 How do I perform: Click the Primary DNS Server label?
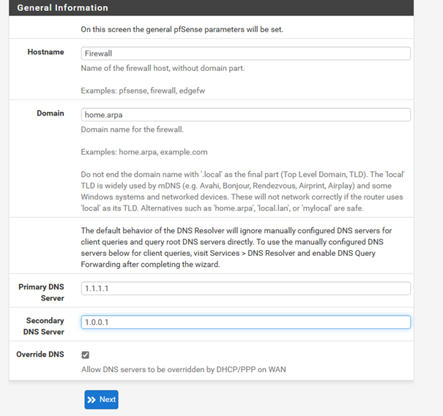[41, 292]
